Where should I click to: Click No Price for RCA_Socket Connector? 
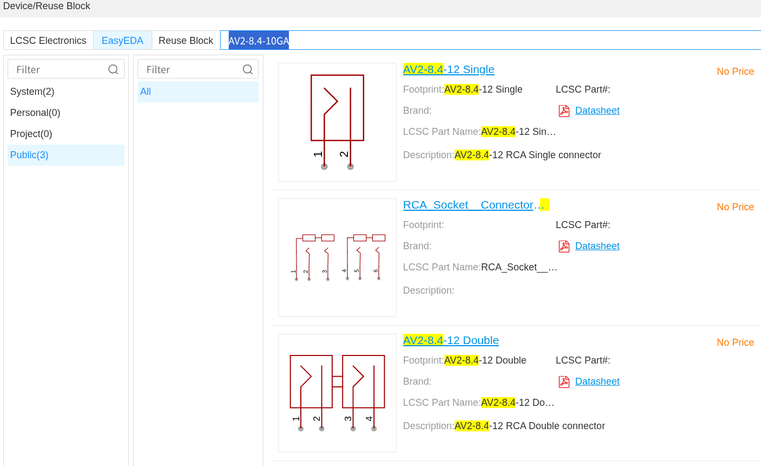736,207
